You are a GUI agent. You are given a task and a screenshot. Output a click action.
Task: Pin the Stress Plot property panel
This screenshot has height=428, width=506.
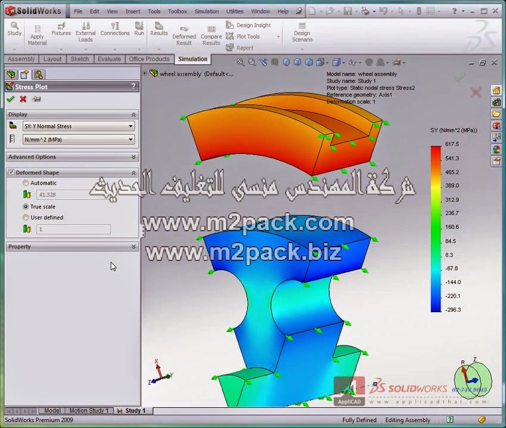[36, 99]
